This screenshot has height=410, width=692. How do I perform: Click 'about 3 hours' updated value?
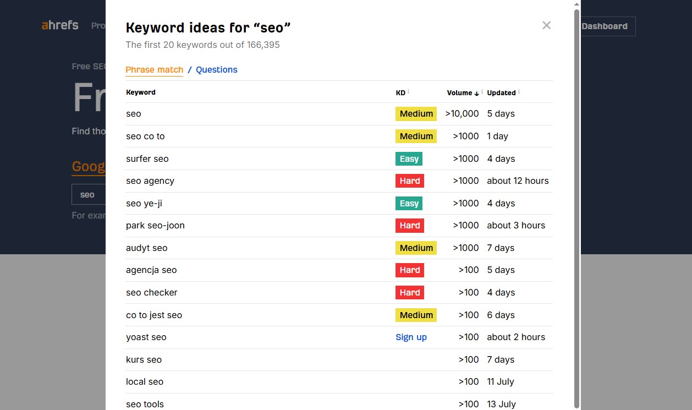tap(516, 226)
